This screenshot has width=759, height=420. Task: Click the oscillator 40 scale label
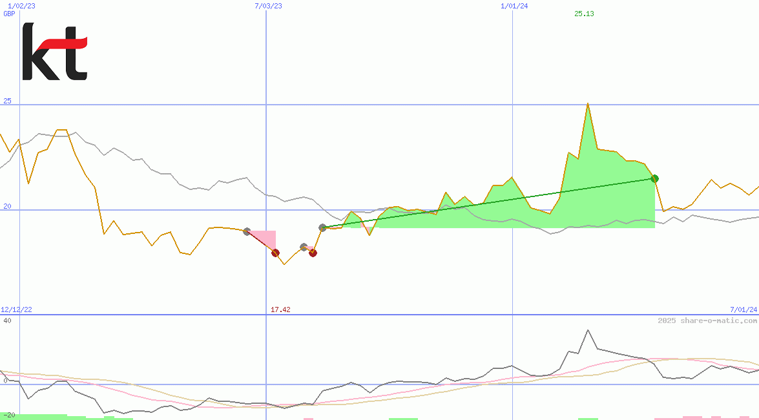[x=6, y=320]
